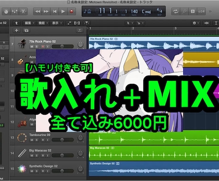The image size is (219, 181).
Task: Select the 70s Rock Piano 52 track icon
Action: (x=22, y=44)
